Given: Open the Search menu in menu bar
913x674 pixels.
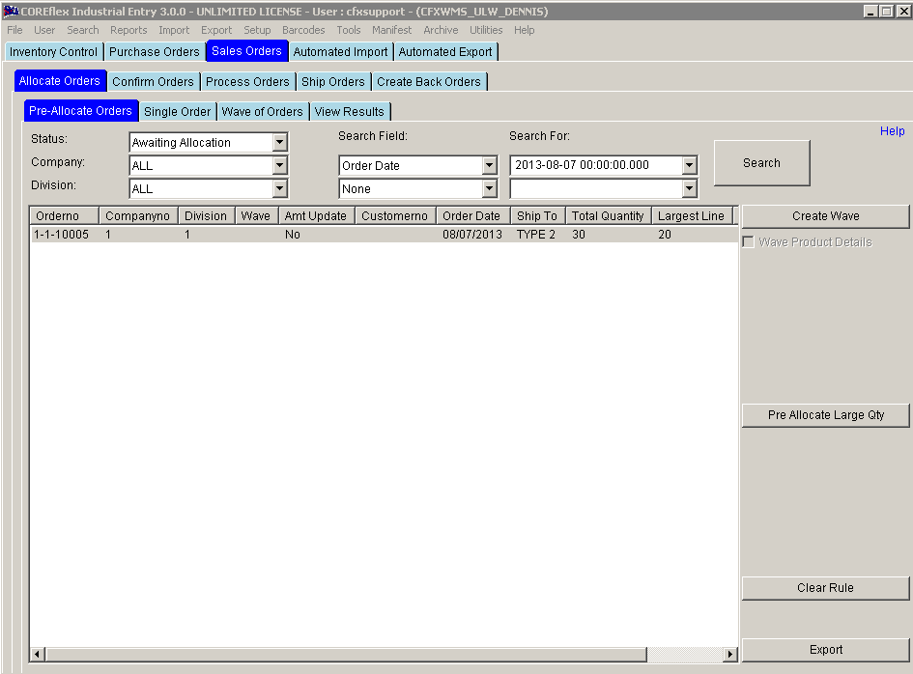Looking at the screenshot, I should click(x=83, y=30).
